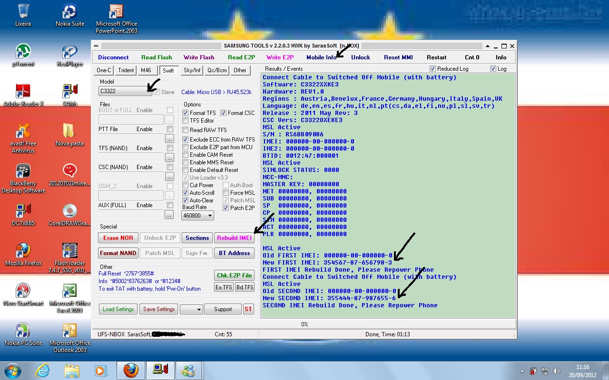Click the PTT File path field
The width and height of the screenshot is (609, 380).
pos(131,139)
